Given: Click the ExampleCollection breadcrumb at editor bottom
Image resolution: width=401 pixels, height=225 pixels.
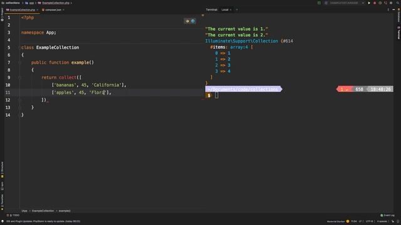Looking at the screenshot, I should pyautogui.click(x=43, y=211).
